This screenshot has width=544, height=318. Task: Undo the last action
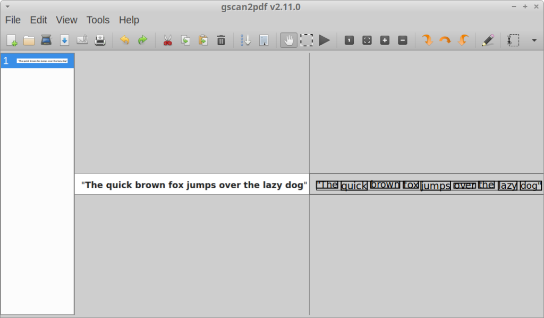point(124,40)
